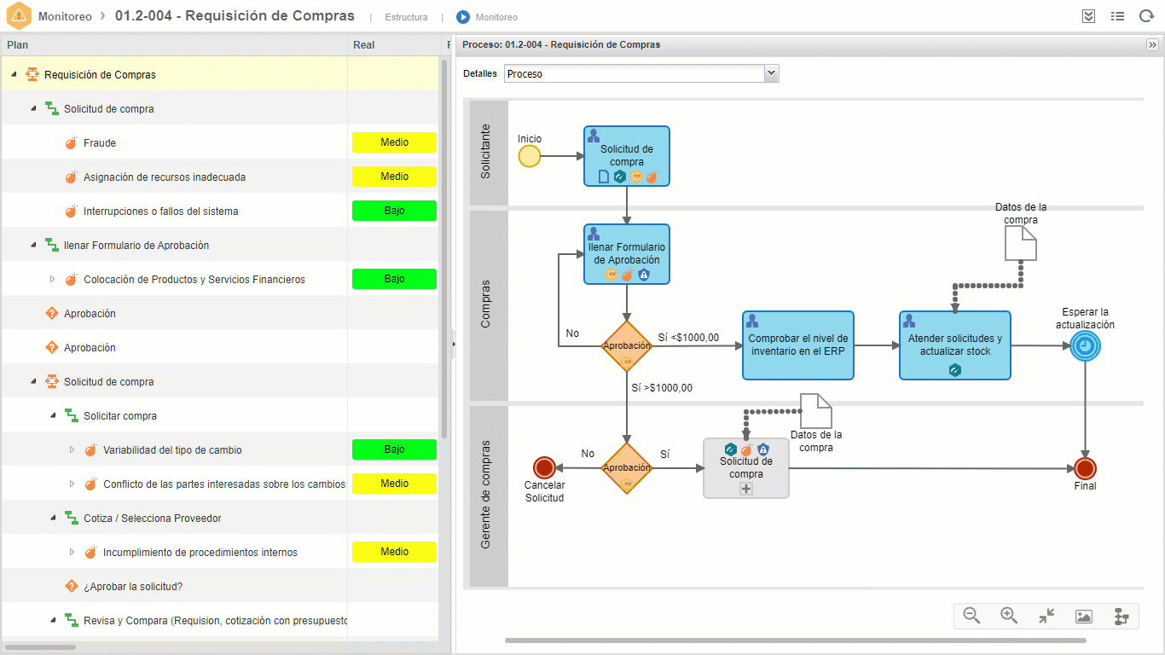This screenshot has width=1165, height=655.
Task: Click the Solicitud de compra task in Solicitante lane
Action: 627,156
